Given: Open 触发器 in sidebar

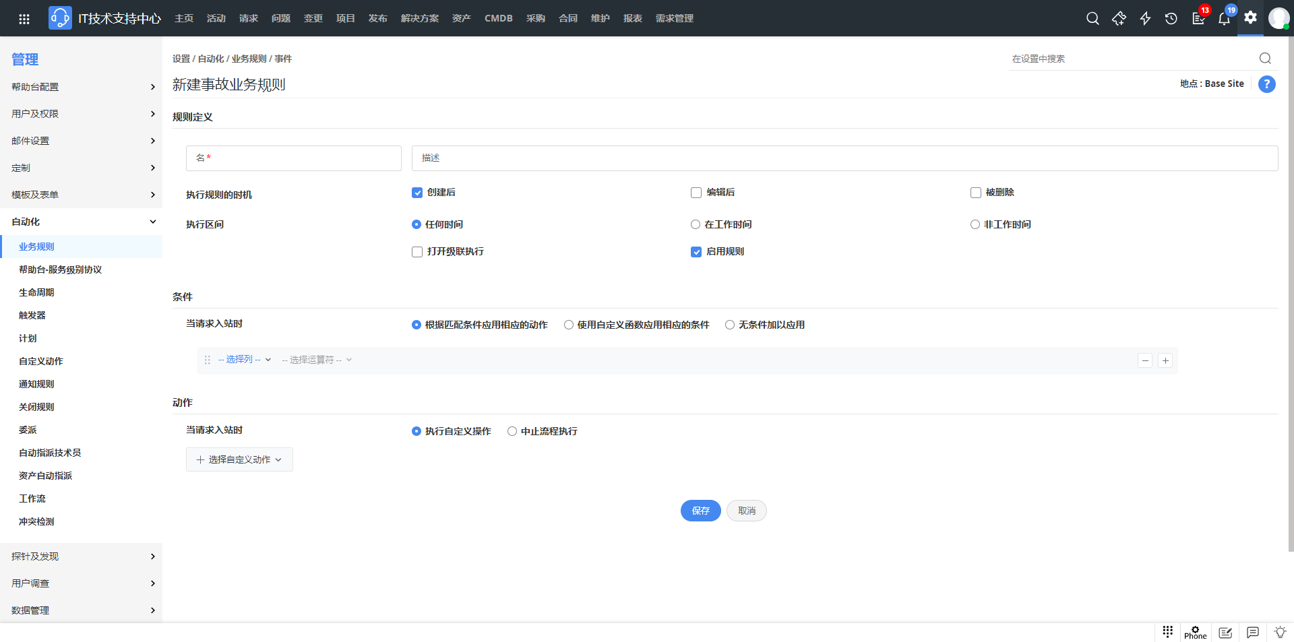Looking at the screenshot, I should click(32, 315).
